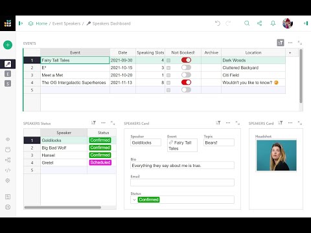Click sort and filter icon of EVENTS
The height and width of the screenshot is (233, 311).
pyautogui.click(x=281, y=43)
